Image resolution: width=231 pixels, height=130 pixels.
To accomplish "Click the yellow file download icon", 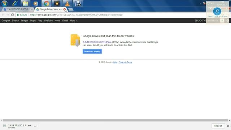I will [x=75, y=40].
